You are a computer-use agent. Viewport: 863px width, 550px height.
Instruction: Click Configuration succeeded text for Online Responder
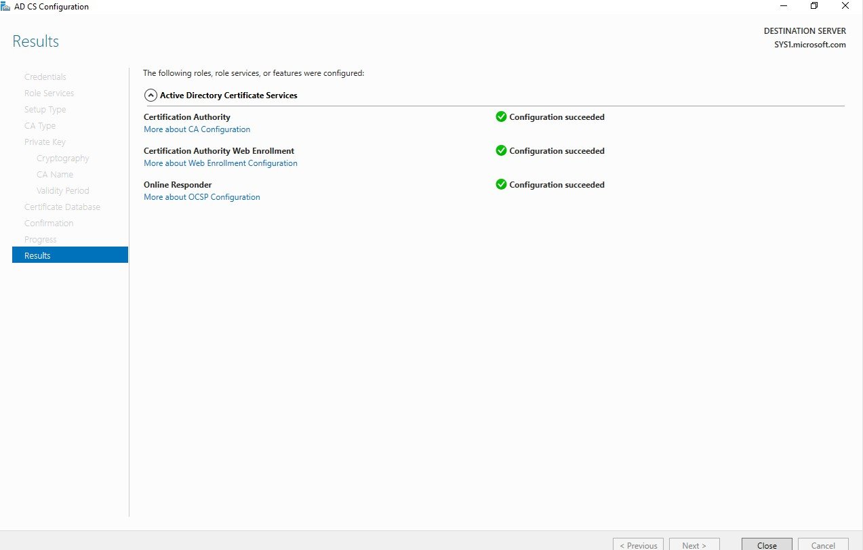pos(557,185)
